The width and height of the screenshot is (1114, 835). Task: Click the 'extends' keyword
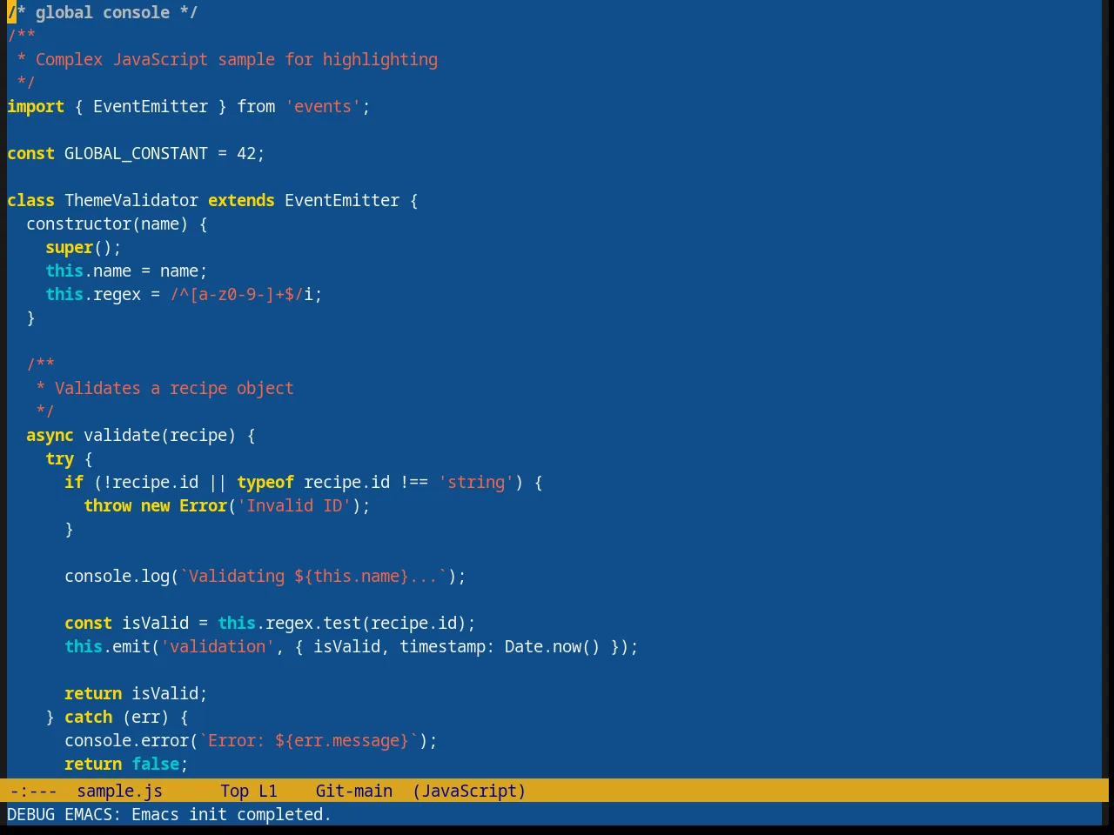(241, 200)
